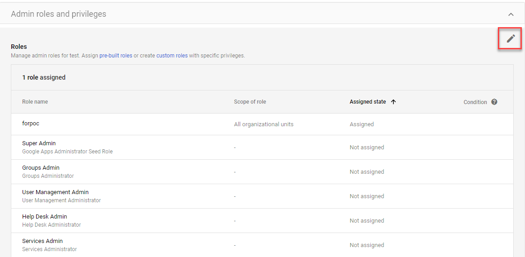Screen dimensions: 525x257
Task: Collapse the Admin roles and privileges section
Action: pos(511,14)
